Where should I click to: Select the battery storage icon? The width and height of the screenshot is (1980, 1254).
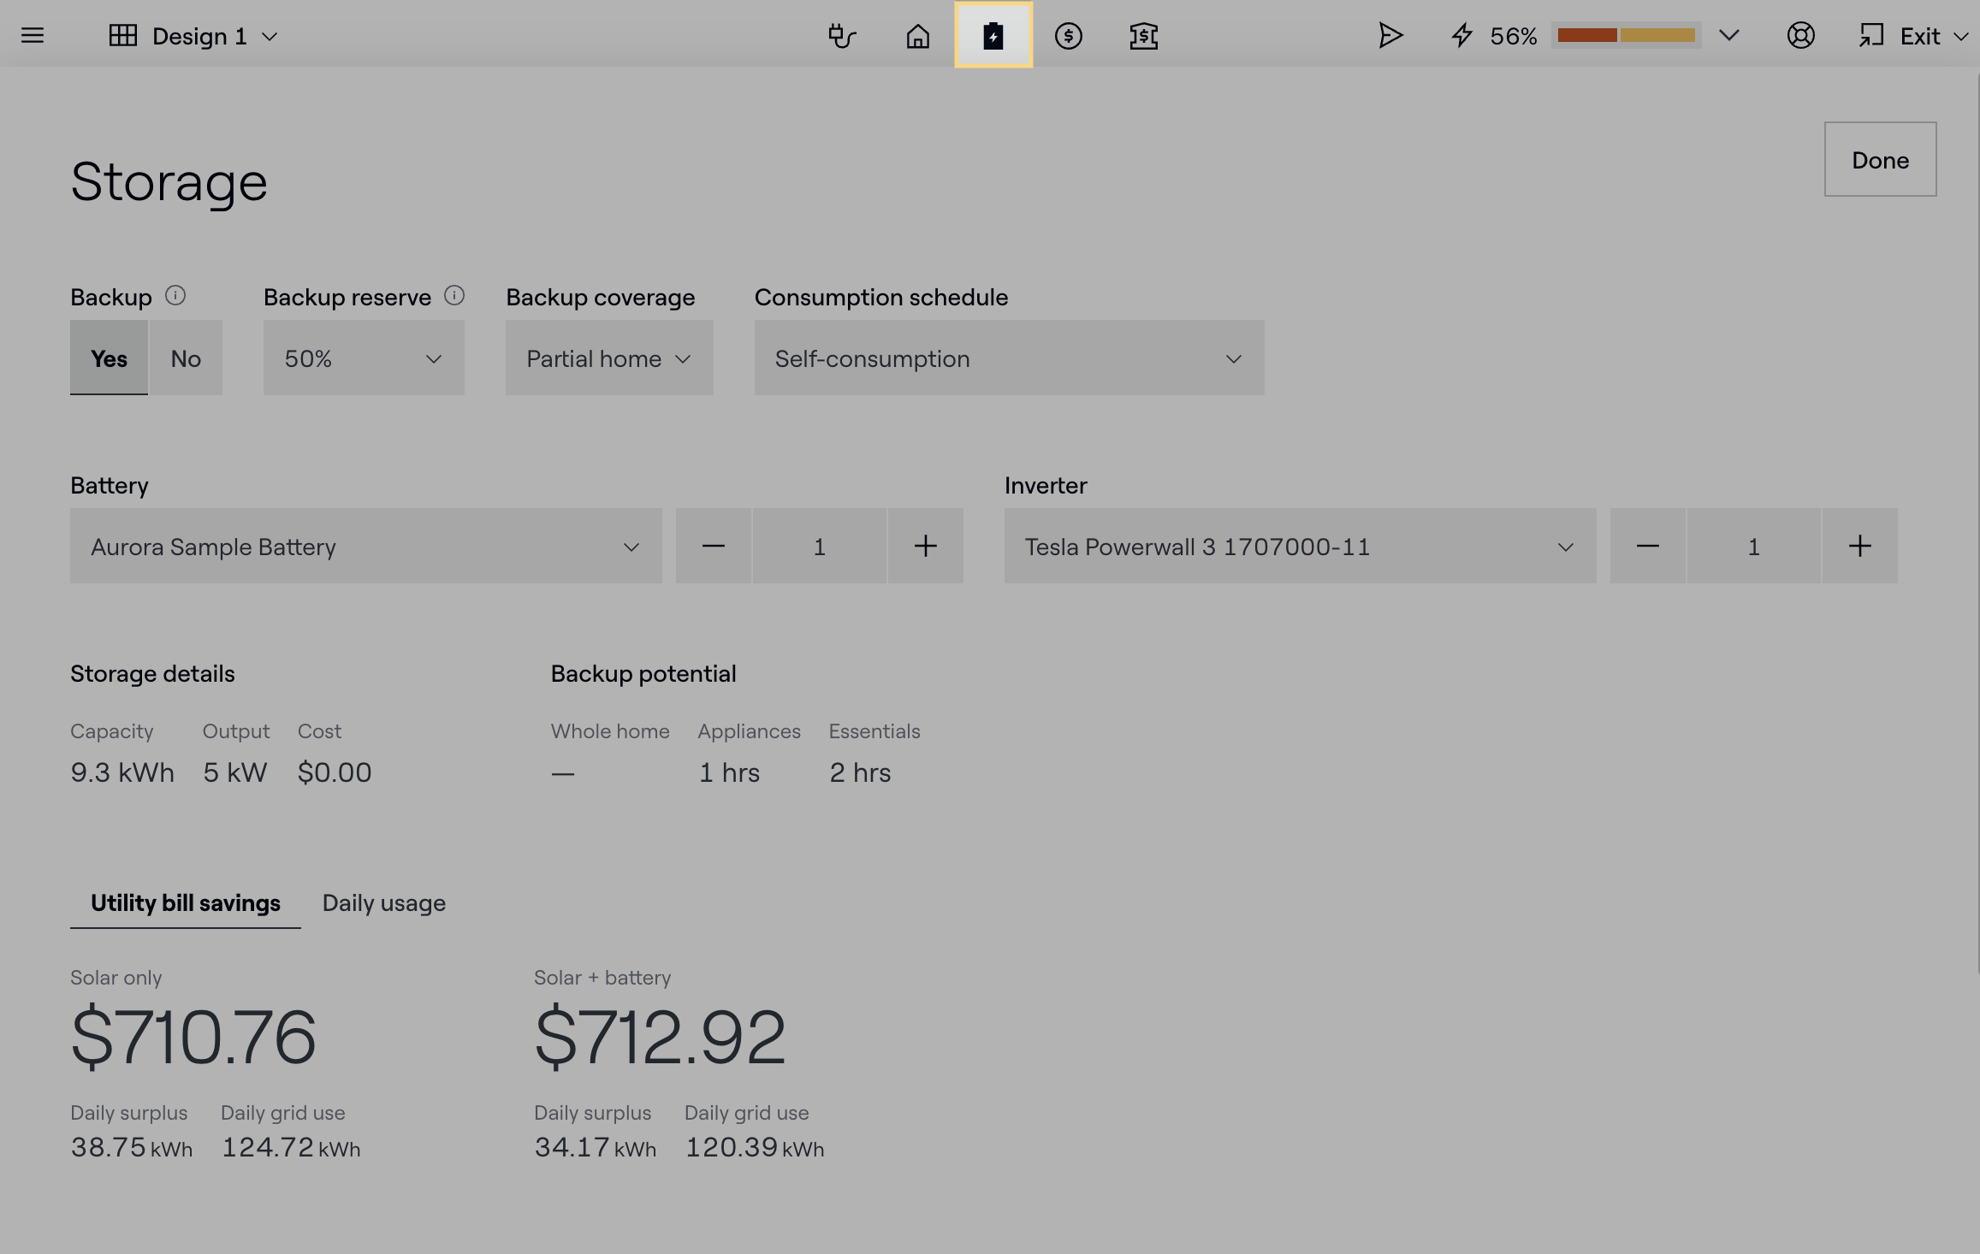pos(993,36)
